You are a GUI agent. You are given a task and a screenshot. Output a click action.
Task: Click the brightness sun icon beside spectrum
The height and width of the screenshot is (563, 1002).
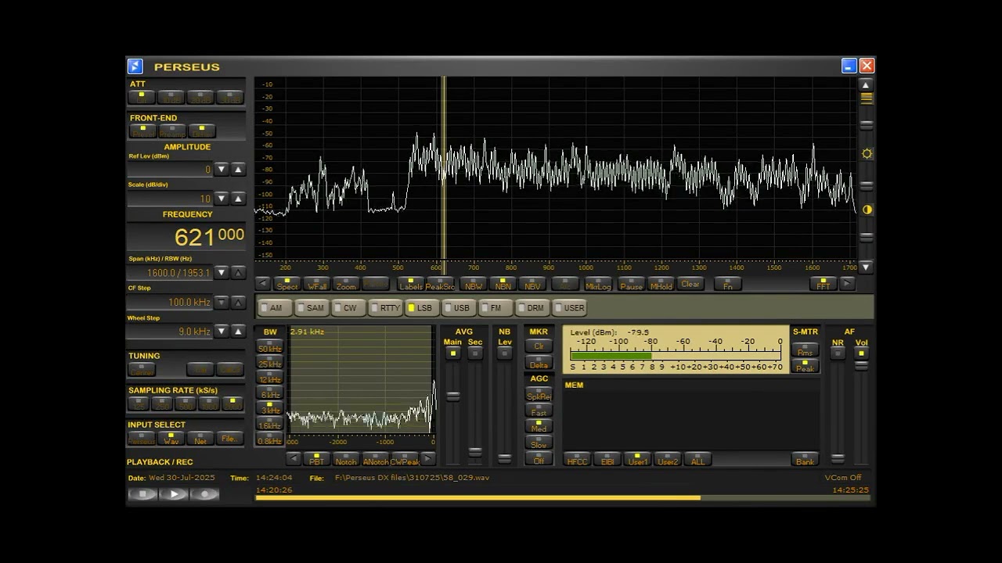tap(867, 154)
